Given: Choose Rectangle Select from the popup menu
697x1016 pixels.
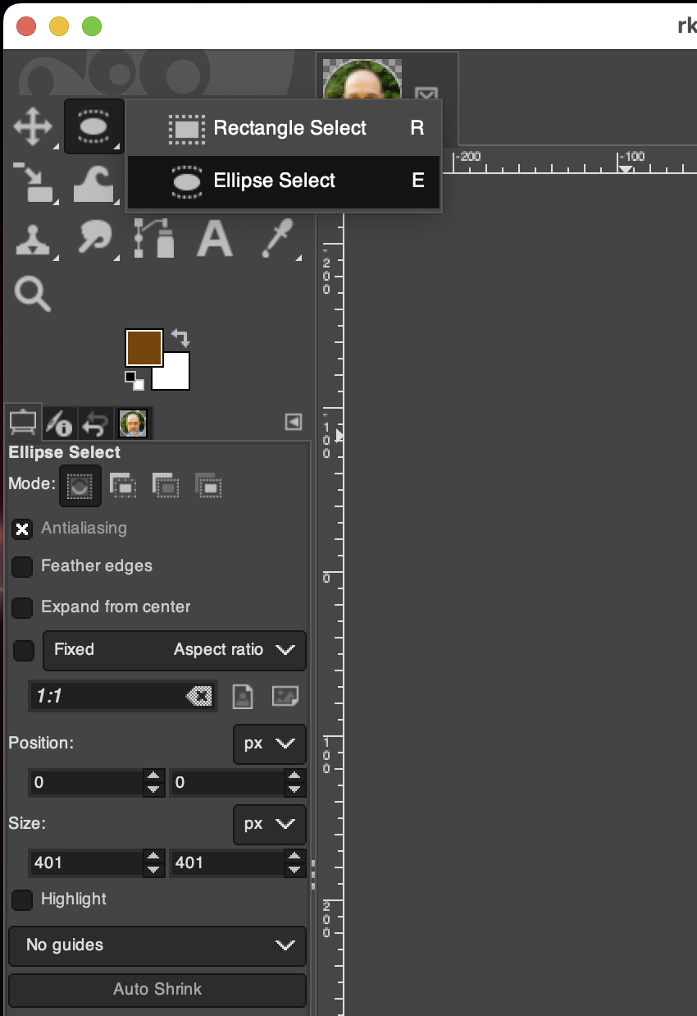Looking at the screenshot, I should [289, 129].
